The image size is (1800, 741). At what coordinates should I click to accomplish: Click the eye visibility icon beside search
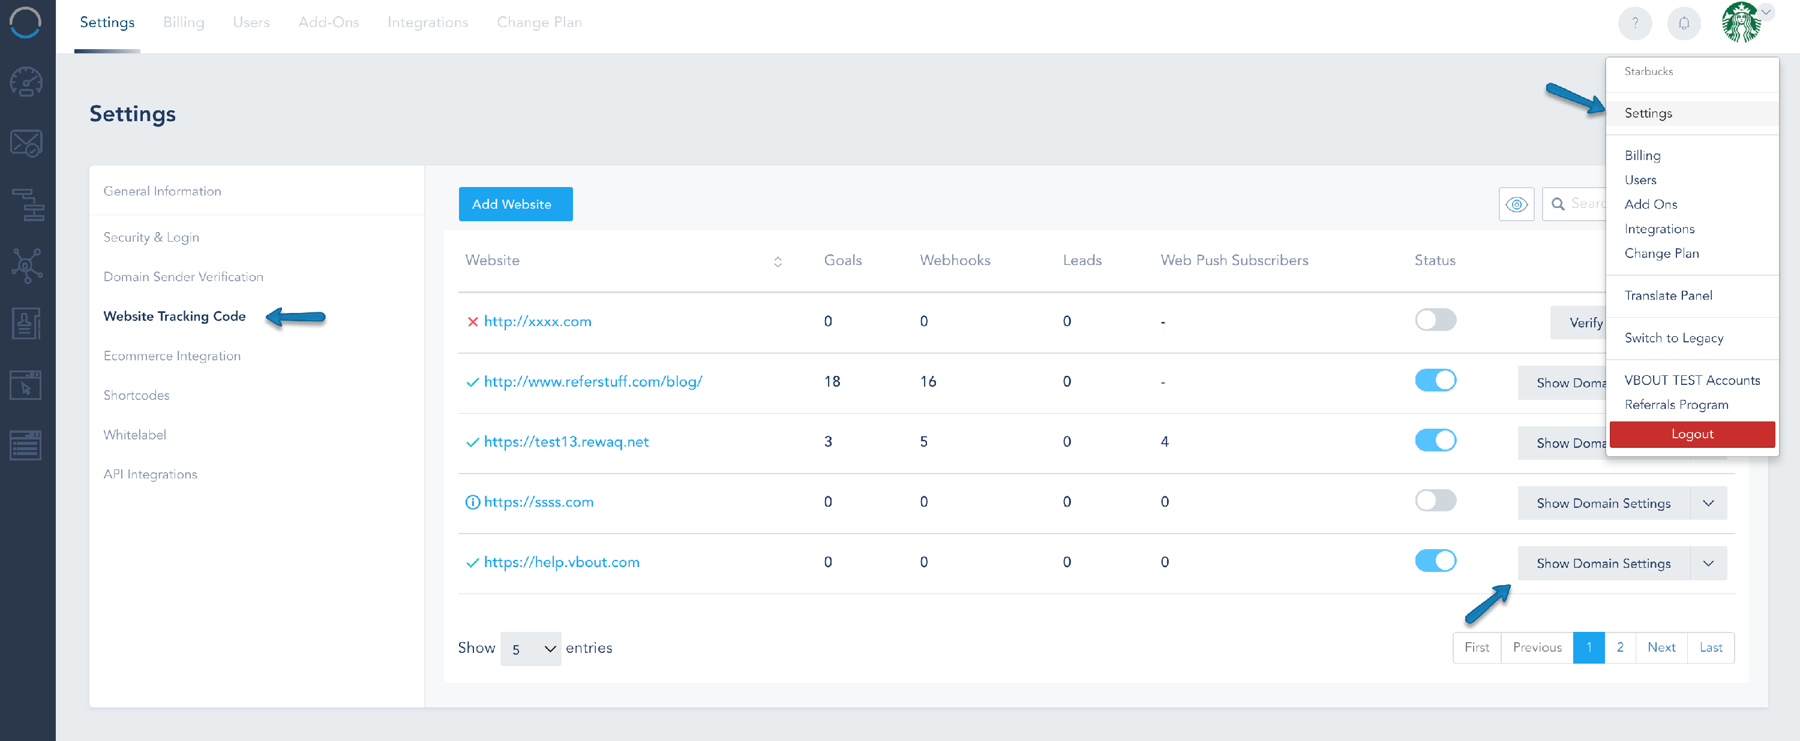[x=1516, y=204]
